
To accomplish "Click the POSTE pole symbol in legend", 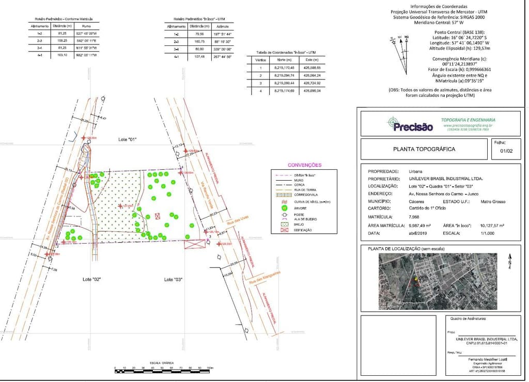I will pos(285,214).
